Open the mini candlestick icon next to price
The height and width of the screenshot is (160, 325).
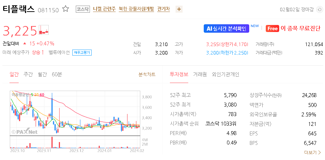[44, 30]
